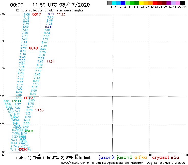Select the subtitle '12 hour collection of altimeter wave heights'

click(49, 10)
